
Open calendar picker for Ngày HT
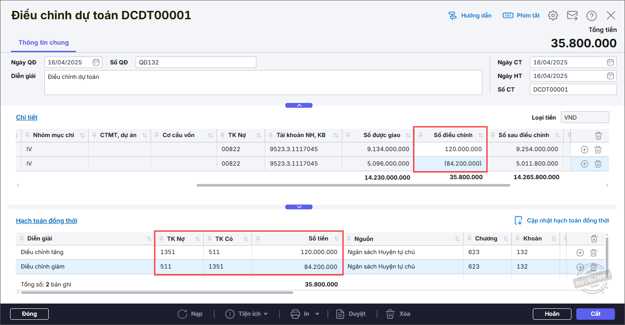[x=611, y=76]
